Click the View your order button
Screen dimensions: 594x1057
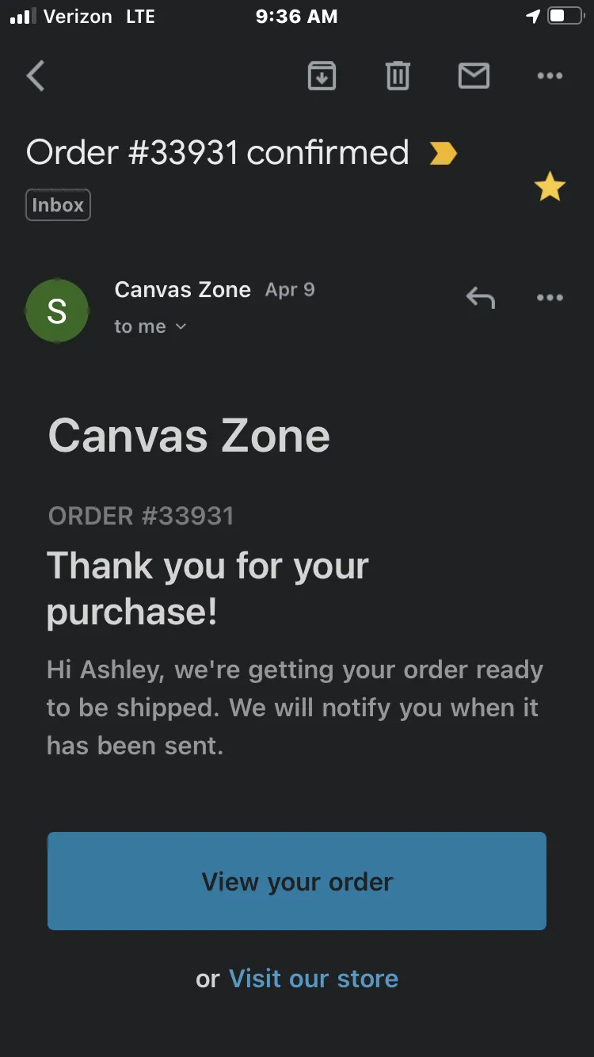tap(297, 881)
